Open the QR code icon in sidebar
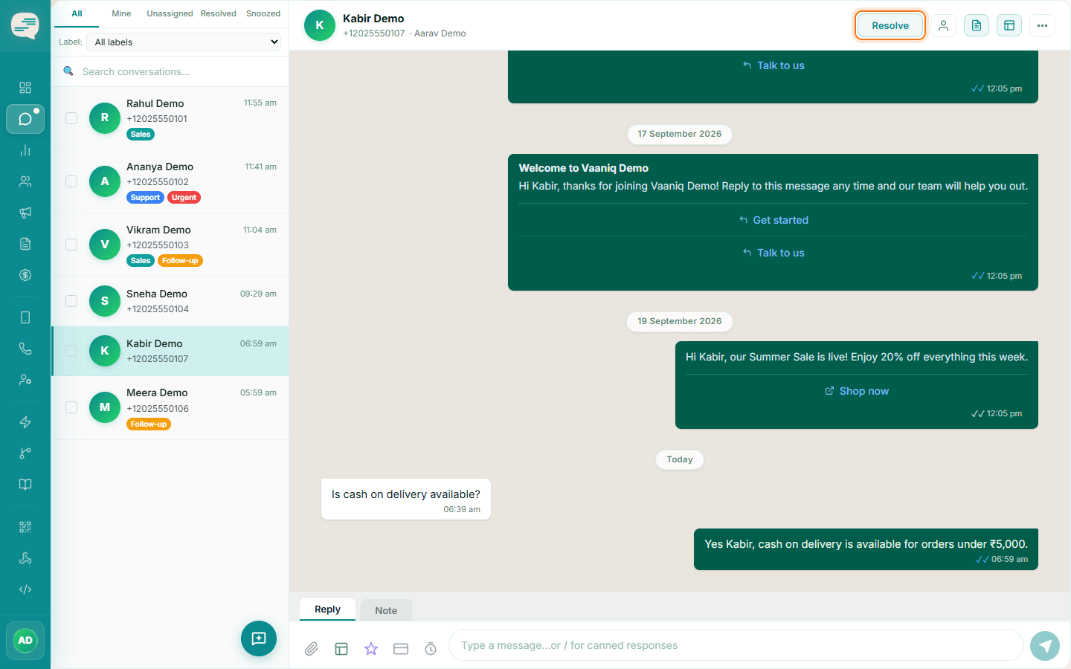1071x669 pixels. (25, 527)
